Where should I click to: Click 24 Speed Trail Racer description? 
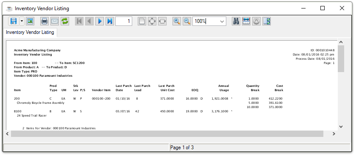(x=32, y=116)
